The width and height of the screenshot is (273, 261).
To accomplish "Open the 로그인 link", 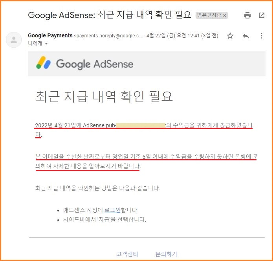I will [x=112, y=210].
